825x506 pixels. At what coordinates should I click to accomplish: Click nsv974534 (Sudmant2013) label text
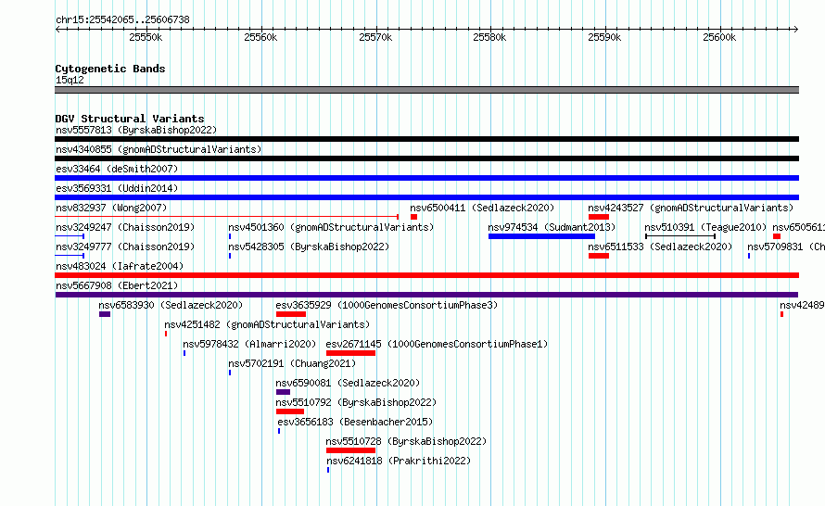coord(552,227)
